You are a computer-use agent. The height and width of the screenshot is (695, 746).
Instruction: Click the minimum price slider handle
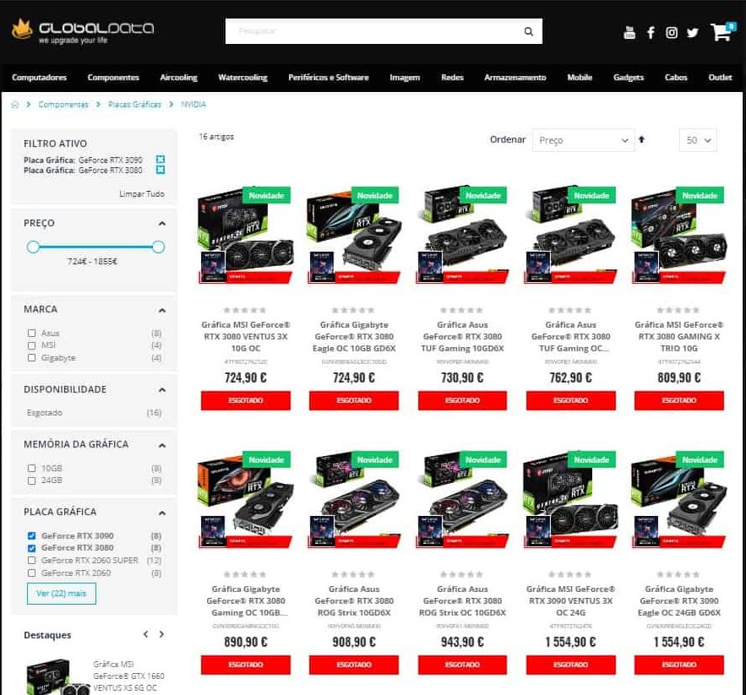(x=33, y=247)
